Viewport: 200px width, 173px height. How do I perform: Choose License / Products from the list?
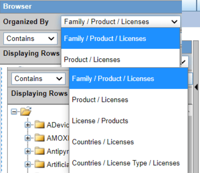click(128, 121)
